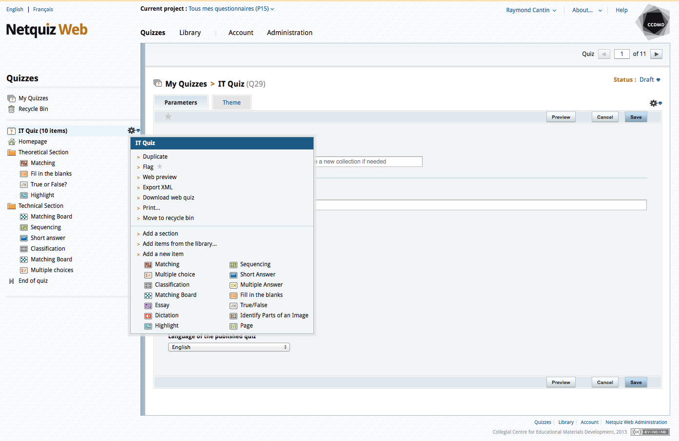The width and height of the screenshot is (679, 441).
Task: Click the True/False icon in popup menu
Action: (233, 306)
